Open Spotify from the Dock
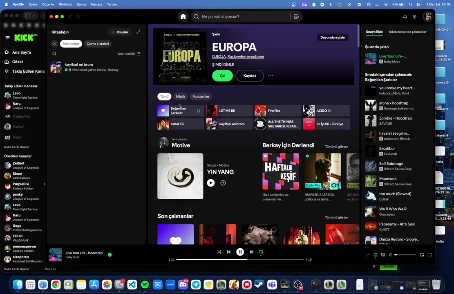The image size is (454, 294). (x=145, y=285)
